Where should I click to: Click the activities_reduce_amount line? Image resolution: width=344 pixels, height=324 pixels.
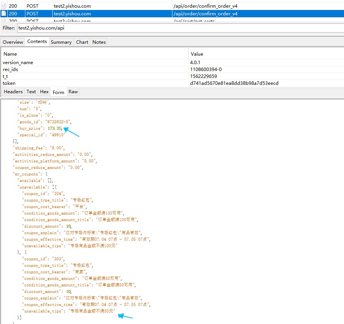53,155
